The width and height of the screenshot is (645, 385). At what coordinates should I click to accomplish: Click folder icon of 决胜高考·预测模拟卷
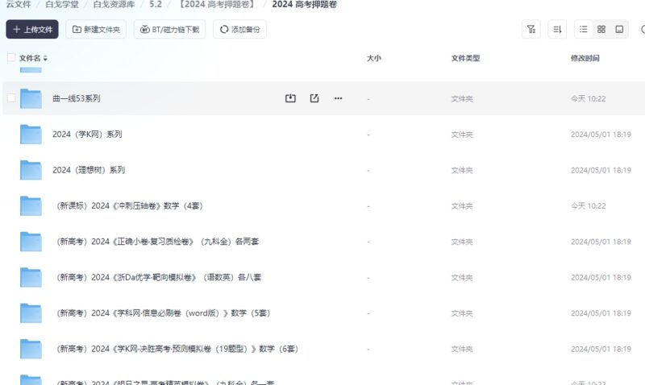(31, 349)
